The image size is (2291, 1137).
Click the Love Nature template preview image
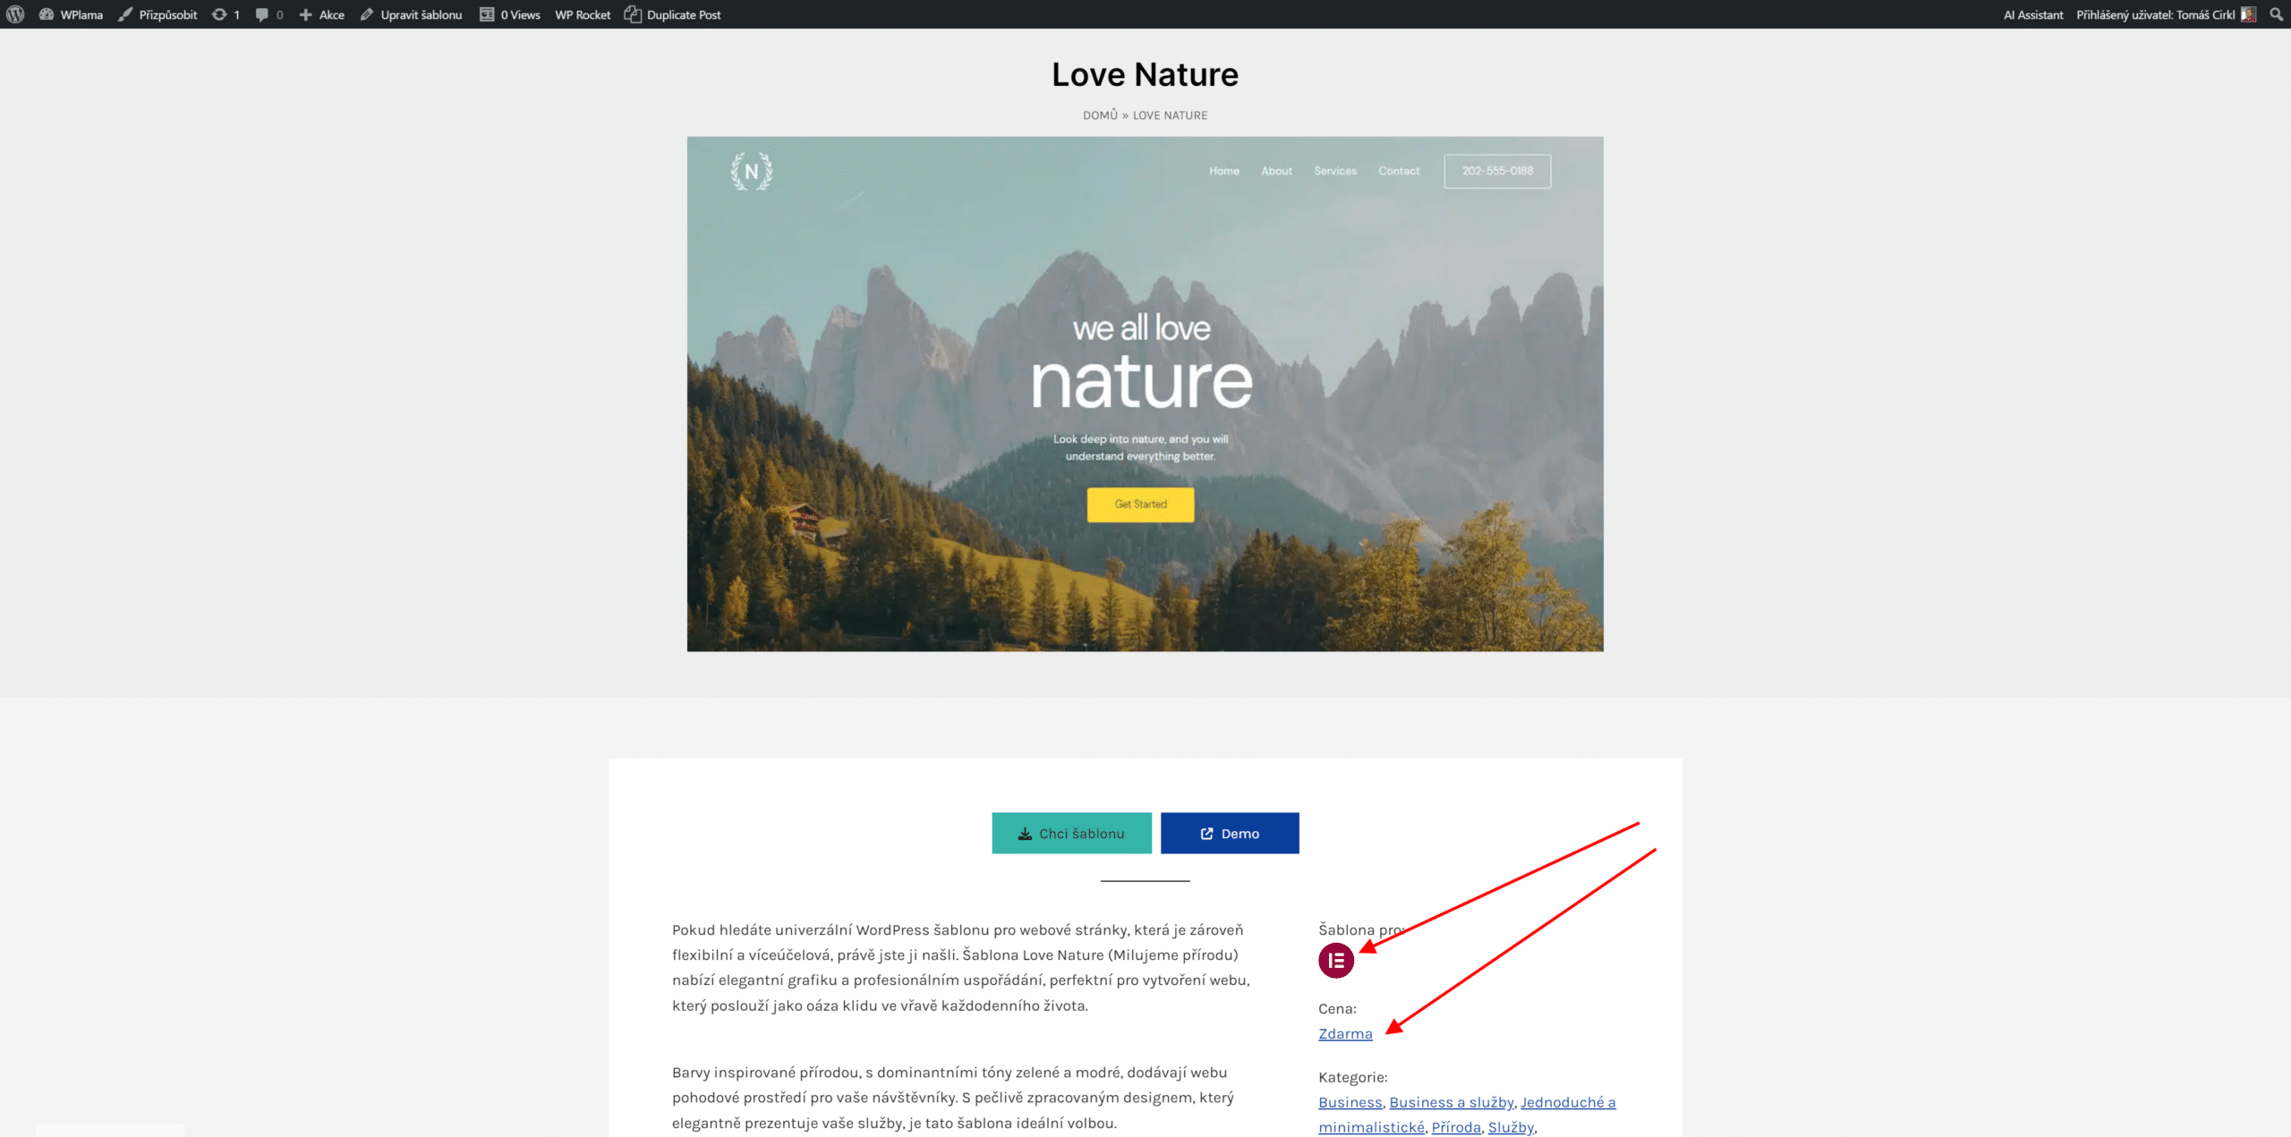(1145, 394)
